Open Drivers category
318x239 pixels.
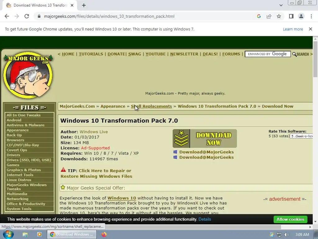pos(13,155)
